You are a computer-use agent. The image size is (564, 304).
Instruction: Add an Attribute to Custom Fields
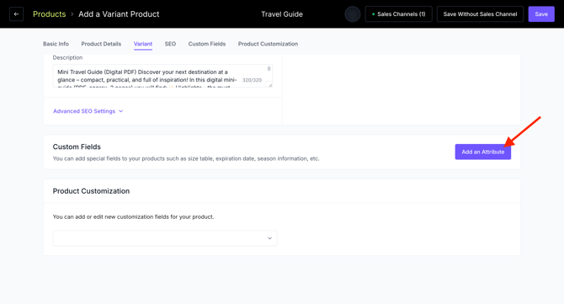point(482,152)
